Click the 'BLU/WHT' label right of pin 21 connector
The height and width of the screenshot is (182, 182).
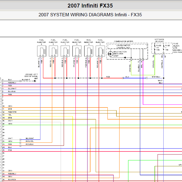(30, 138)
